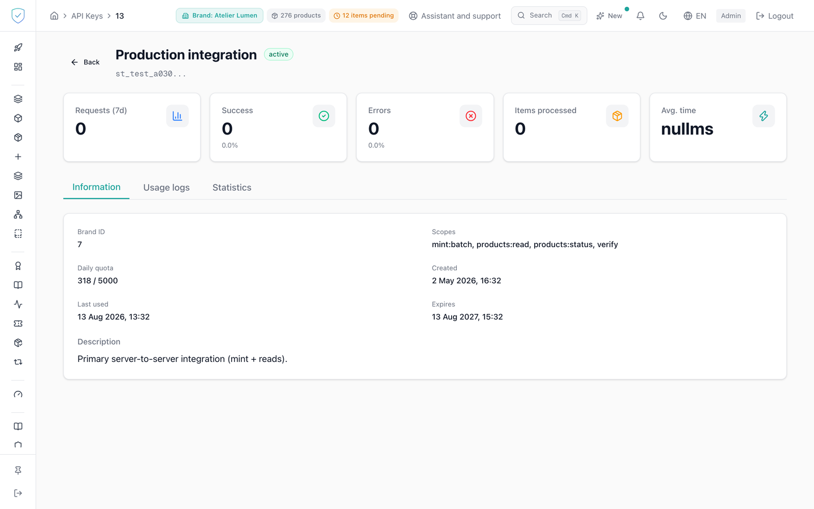Screen dimensions: 814x509
Task: Switch to the Information tab
Action: (x=97, y=187)
